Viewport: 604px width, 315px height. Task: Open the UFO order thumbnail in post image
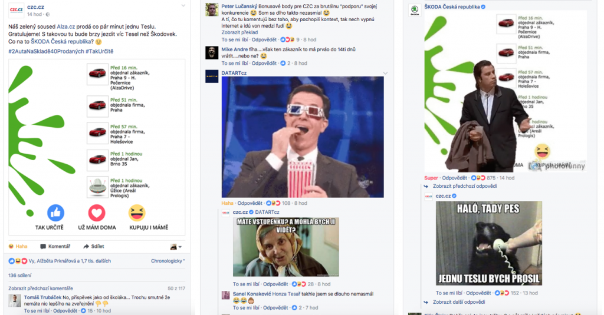pyautogui.click(x=97, y=187)
